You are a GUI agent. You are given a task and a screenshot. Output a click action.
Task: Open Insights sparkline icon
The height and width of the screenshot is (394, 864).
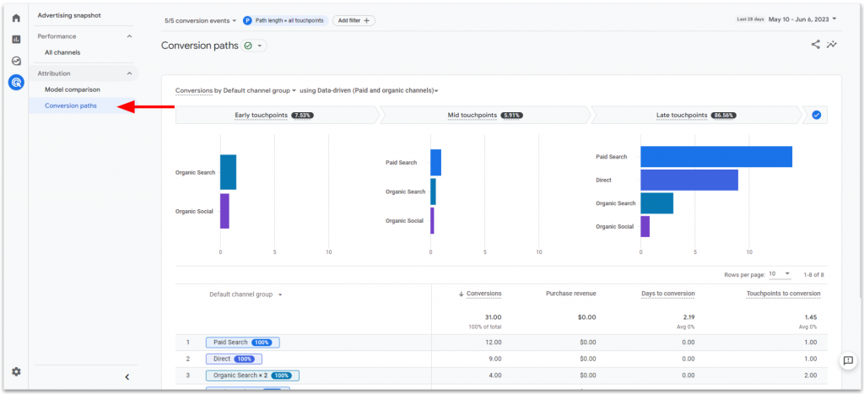click(833, 45)
